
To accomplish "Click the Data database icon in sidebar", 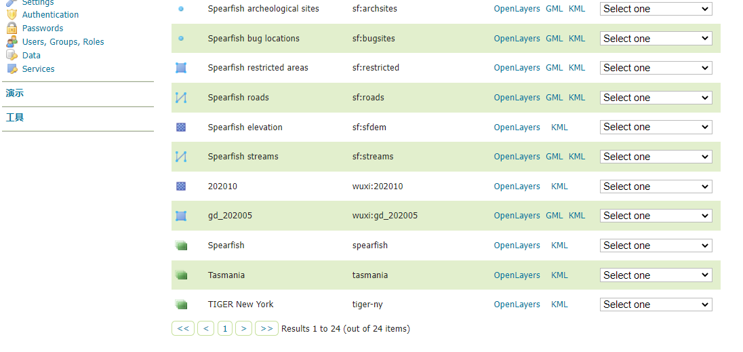I will pyautogui.click(x=12, y=55).
